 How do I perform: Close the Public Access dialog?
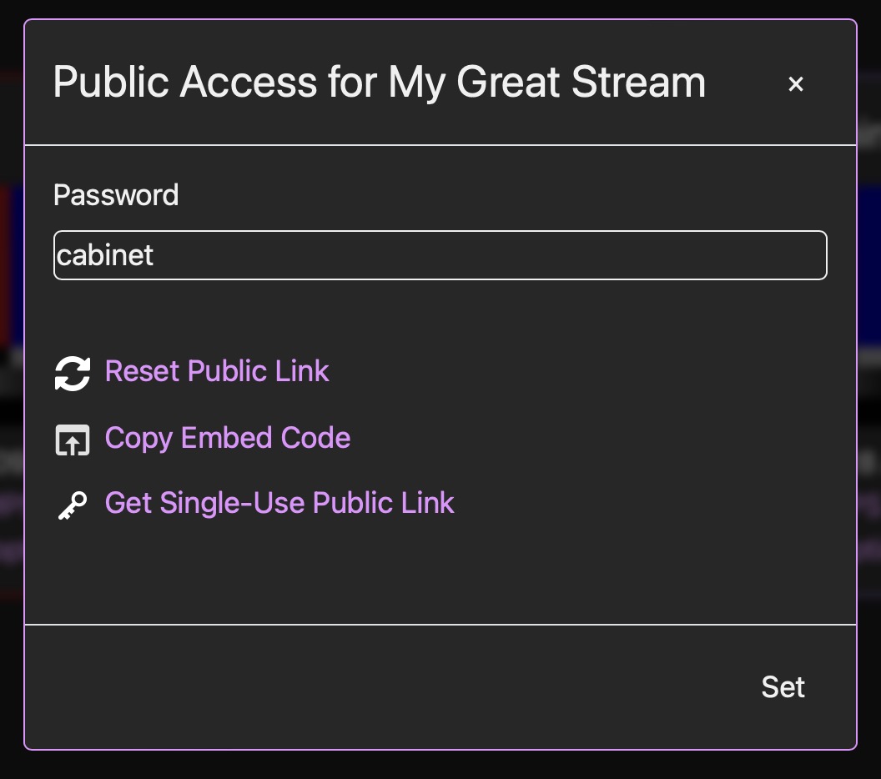tap(796, 83)
